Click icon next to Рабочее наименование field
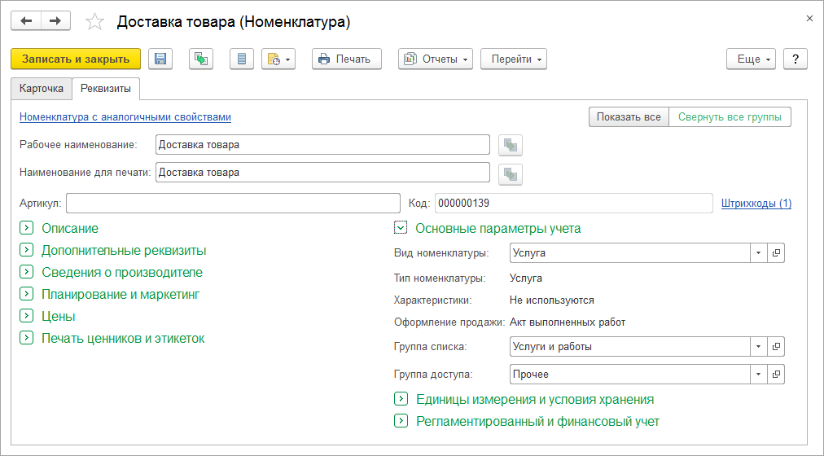The height and width of the screenshot is (456, 824). [511, 146]
